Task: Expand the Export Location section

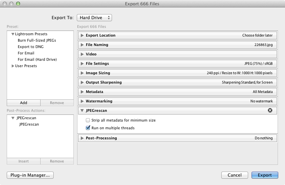Action: (x=82, y=35)
